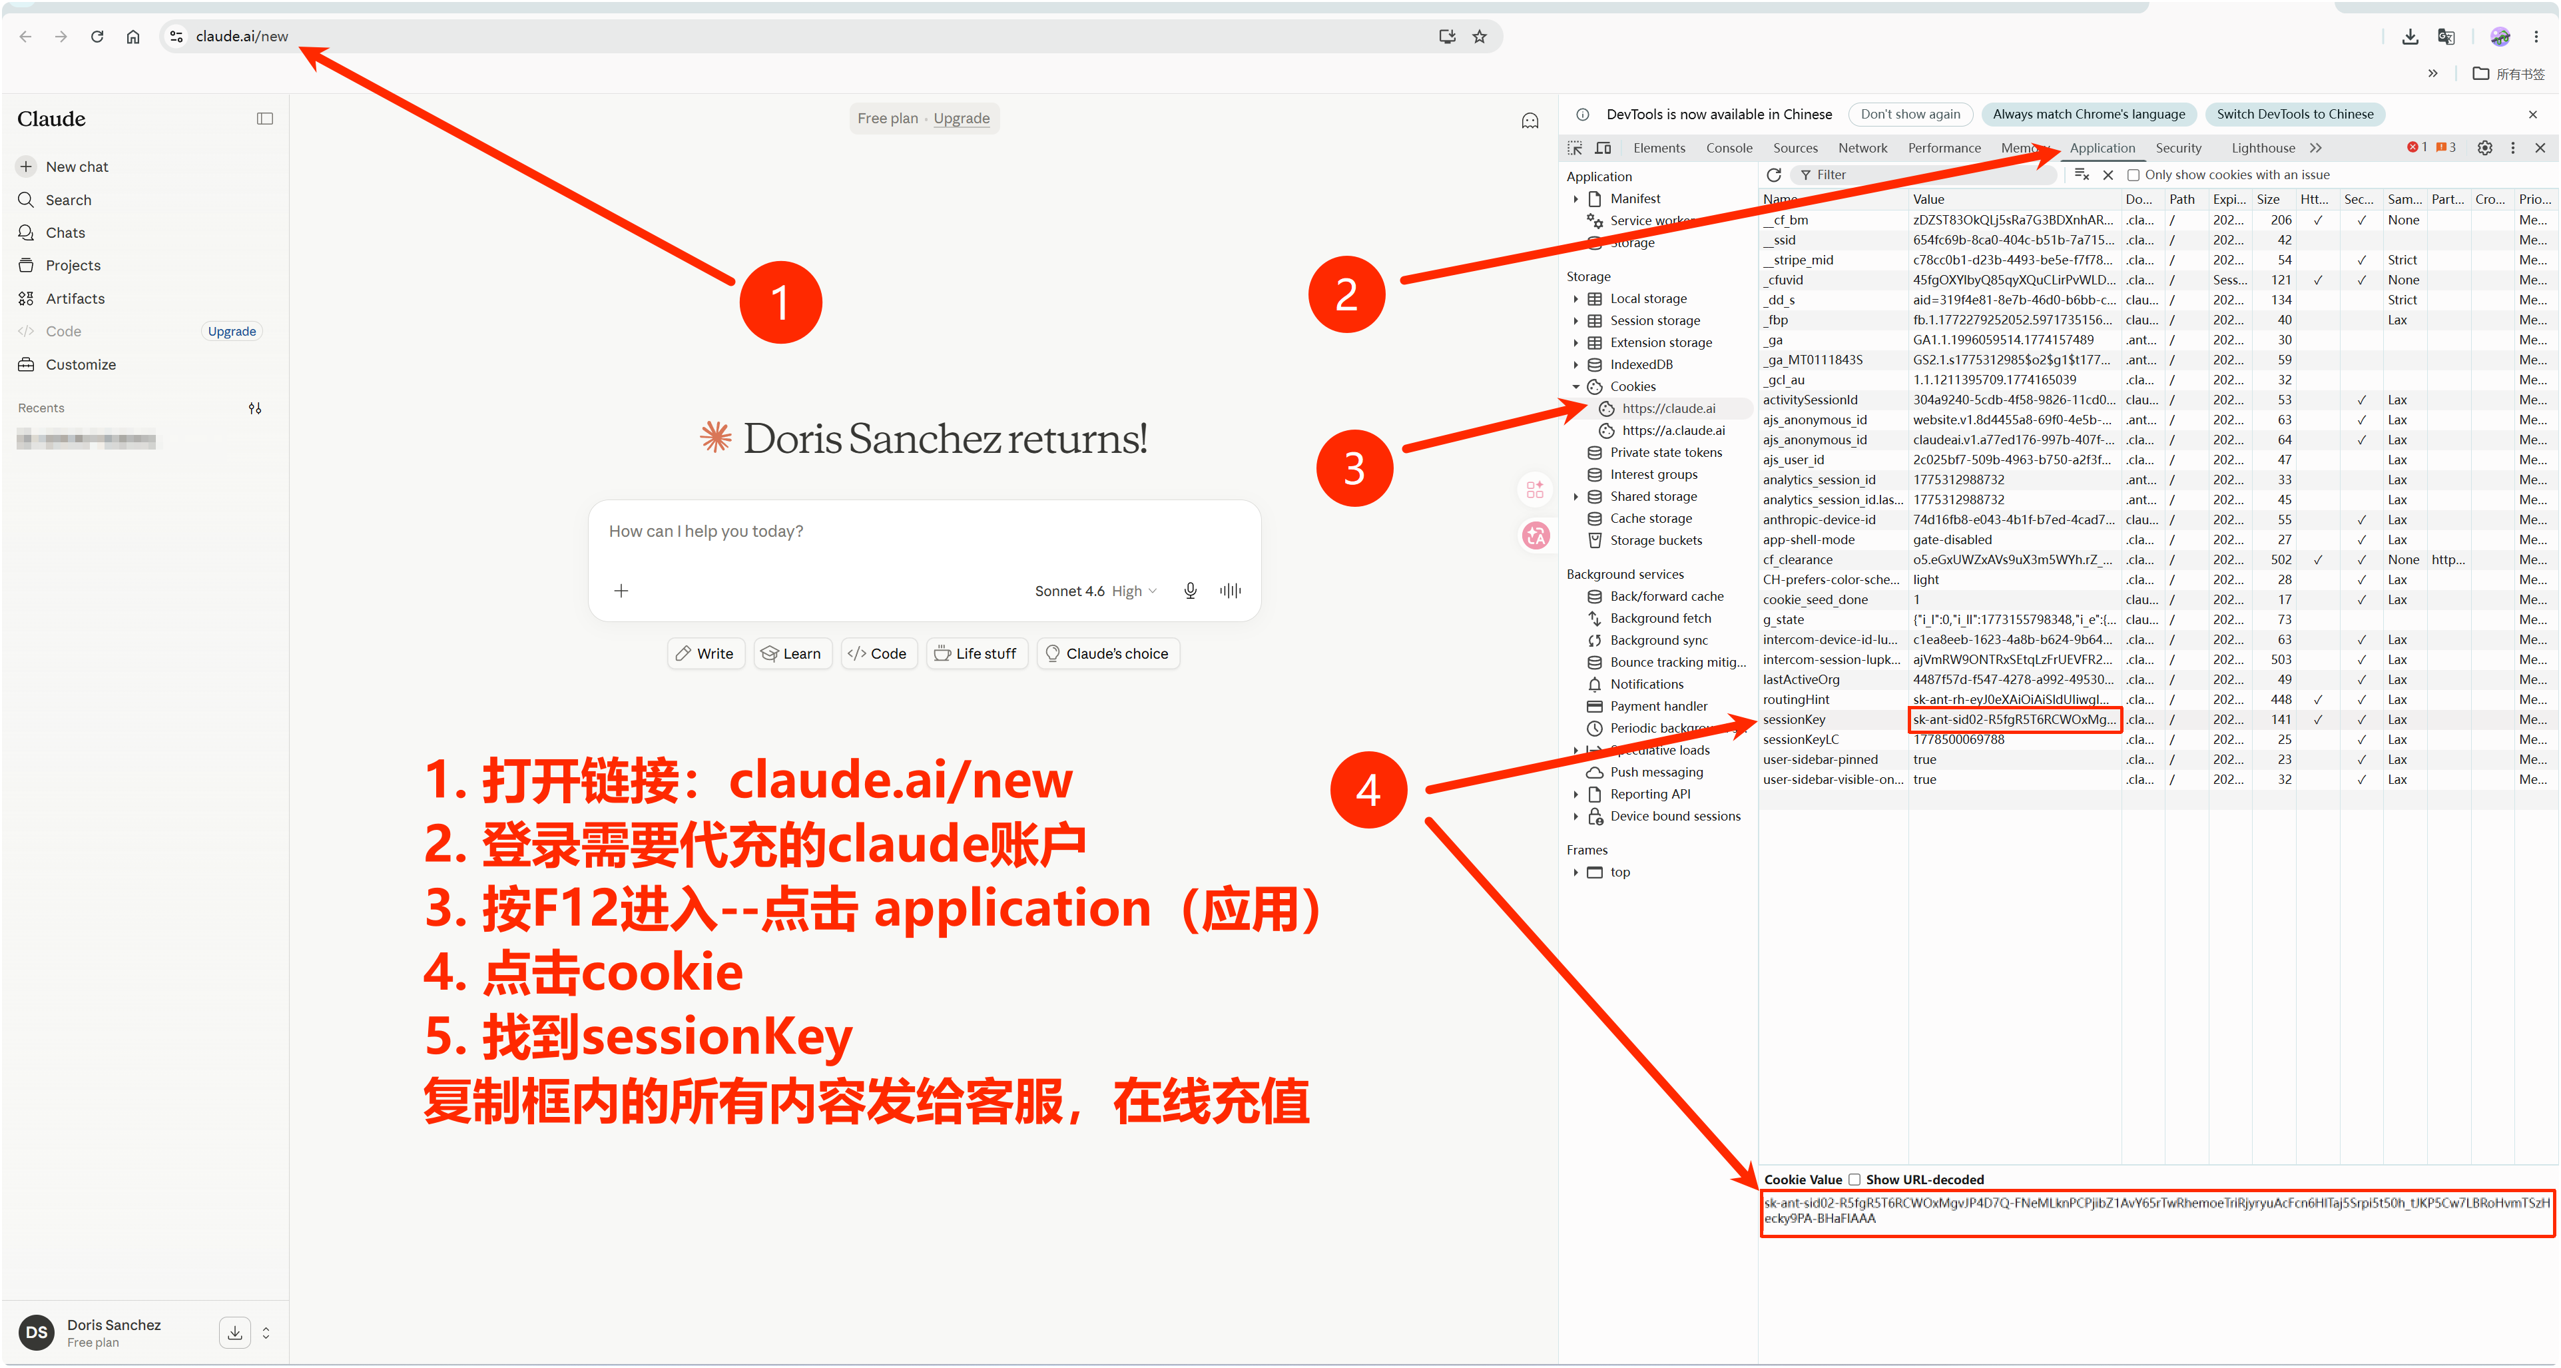Open the Security tab
Viewport: 2561px width, 1368px height.
[2178, 148]
